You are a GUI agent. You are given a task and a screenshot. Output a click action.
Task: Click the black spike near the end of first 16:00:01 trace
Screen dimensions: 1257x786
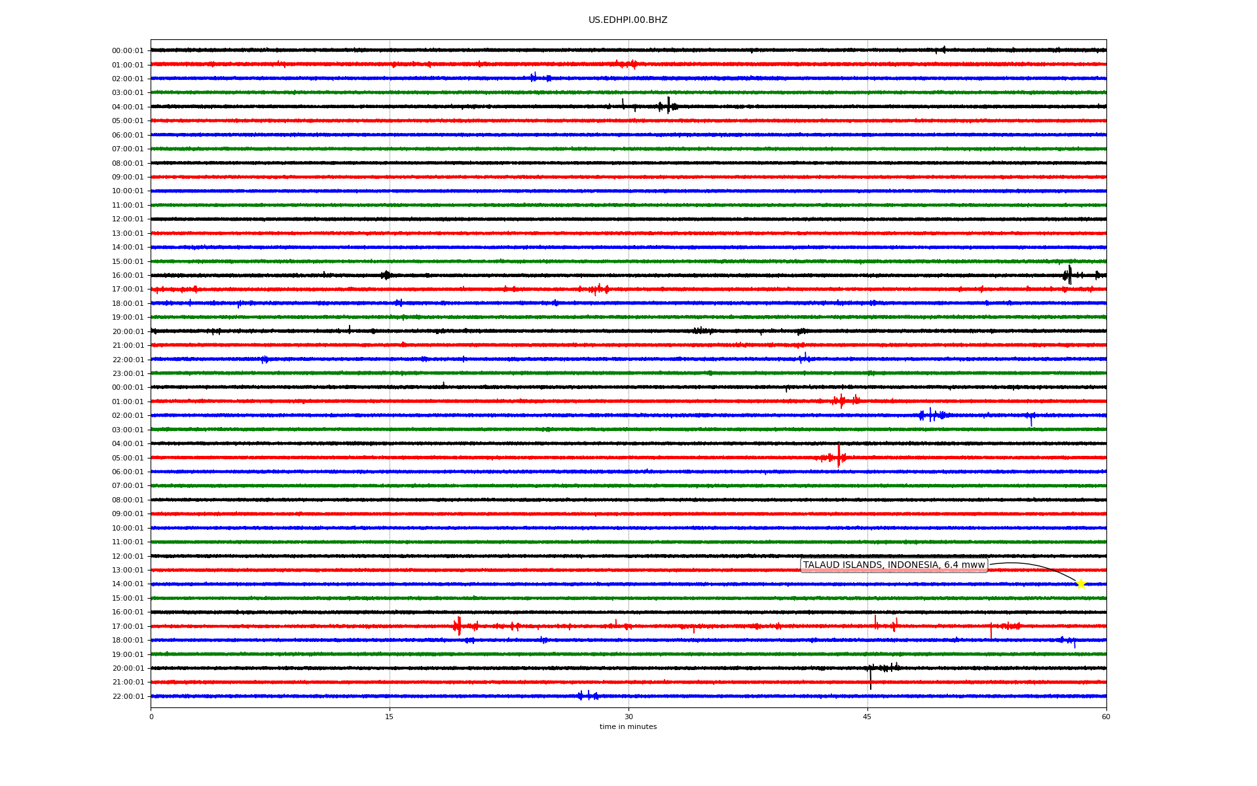[x=1069, y=275]
